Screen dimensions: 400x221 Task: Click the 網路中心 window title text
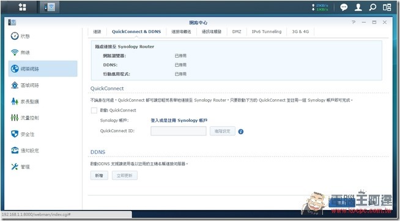198,23
